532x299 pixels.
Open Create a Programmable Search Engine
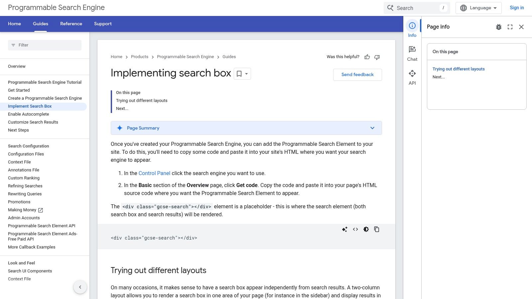click(45, 98)
